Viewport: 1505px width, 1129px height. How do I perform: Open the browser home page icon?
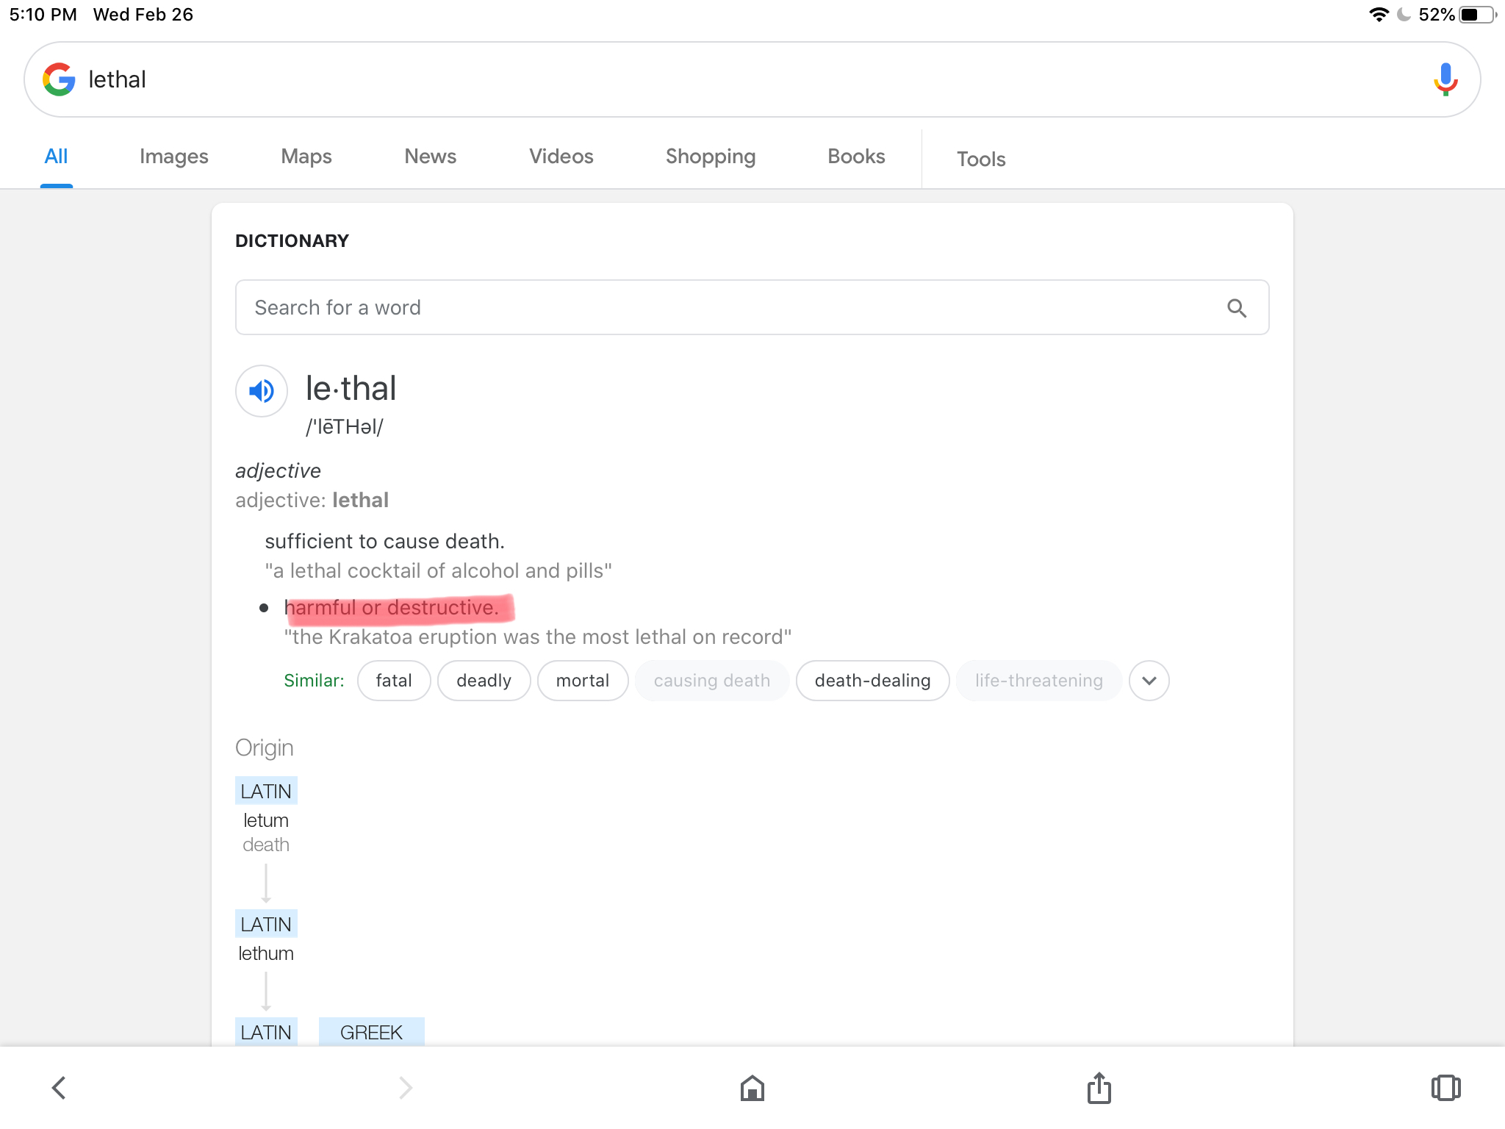coord(752,1088)
